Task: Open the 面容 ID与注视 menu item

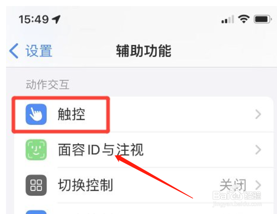Action: tap(144, 150)
